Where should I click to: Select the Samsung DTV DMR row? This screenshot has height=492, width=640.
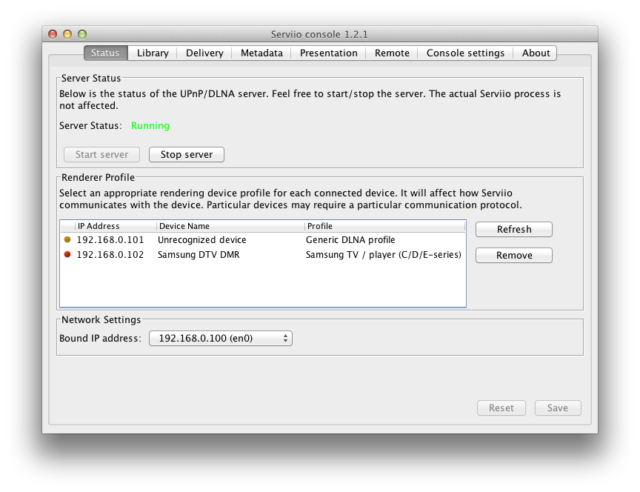[x=263, y=254]
